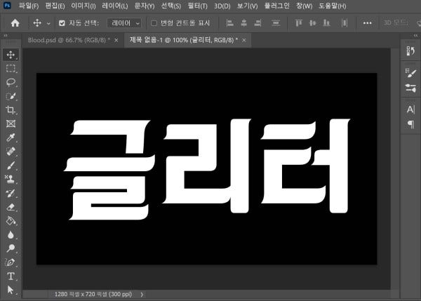Expand the toolbox double-arrow
This screenshot has height=301, width=421.
[x=6, y=36]
